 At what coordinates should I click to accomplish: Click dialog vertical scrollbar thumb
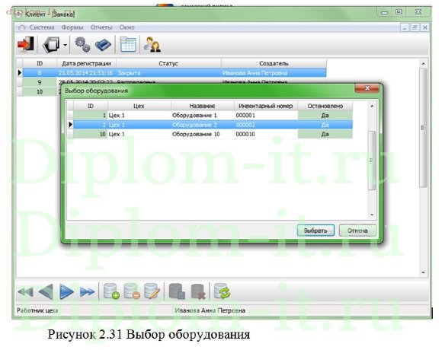(x=372, y=161)
